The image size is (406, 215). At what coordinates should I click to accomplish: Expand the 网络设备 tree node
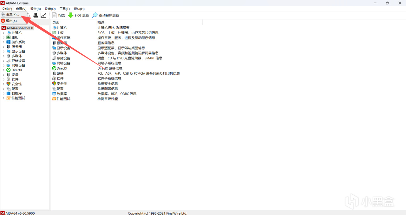[x=4, y=65]
